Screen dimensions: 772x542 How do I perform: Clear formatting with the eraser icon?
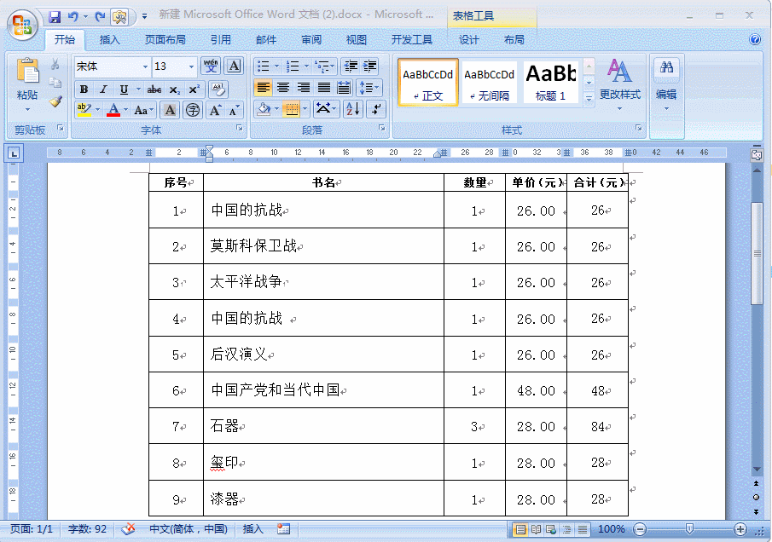pos(218,89)
